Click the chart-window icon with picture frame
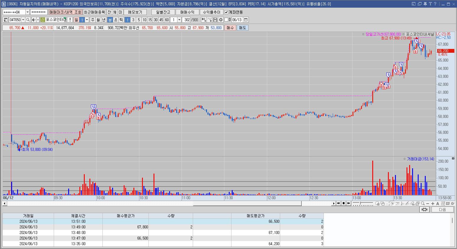Screen dimensions: 457x249 [417, 204]
